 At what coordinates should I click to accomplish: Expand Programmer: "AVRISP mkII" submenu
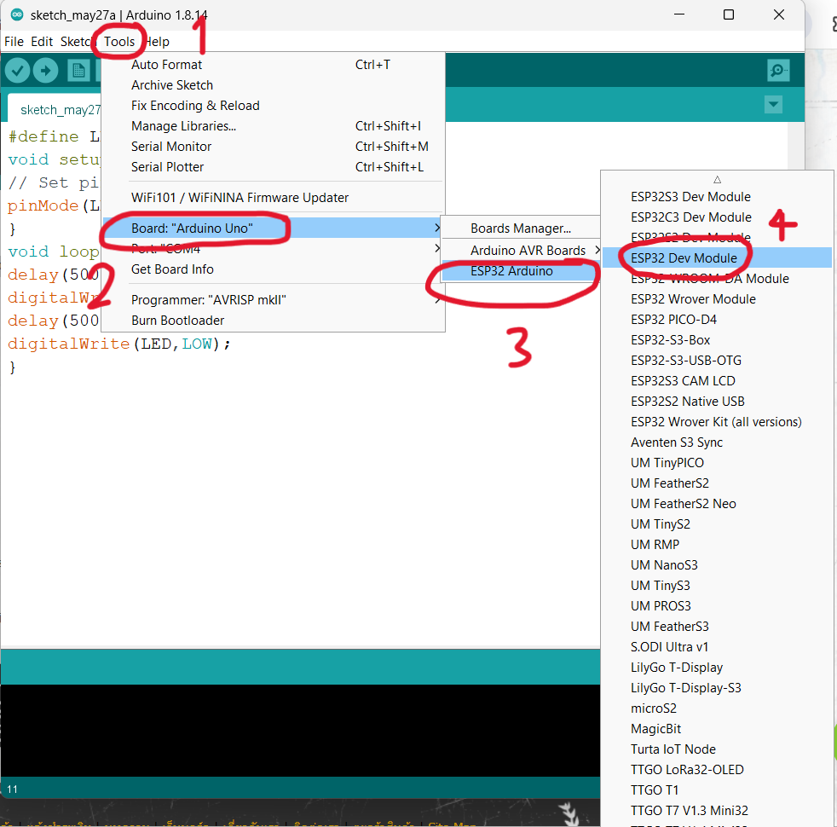click(x=274, y=299)
